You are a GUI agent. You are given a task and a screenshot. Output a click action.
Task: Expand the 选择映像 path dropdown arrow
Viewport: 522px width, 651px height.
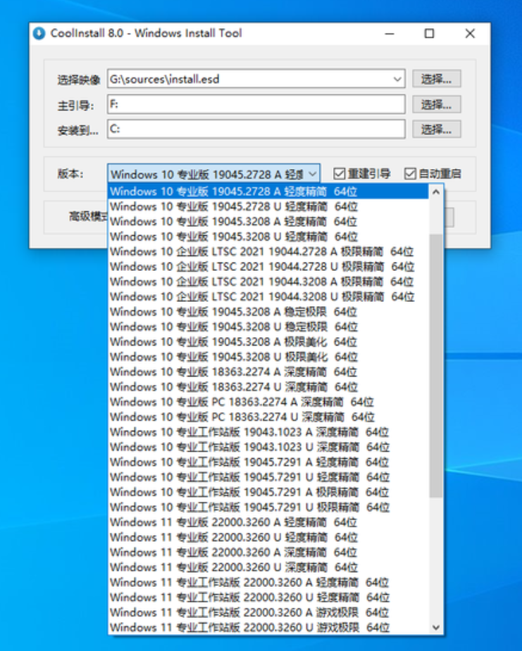point(397,79)
